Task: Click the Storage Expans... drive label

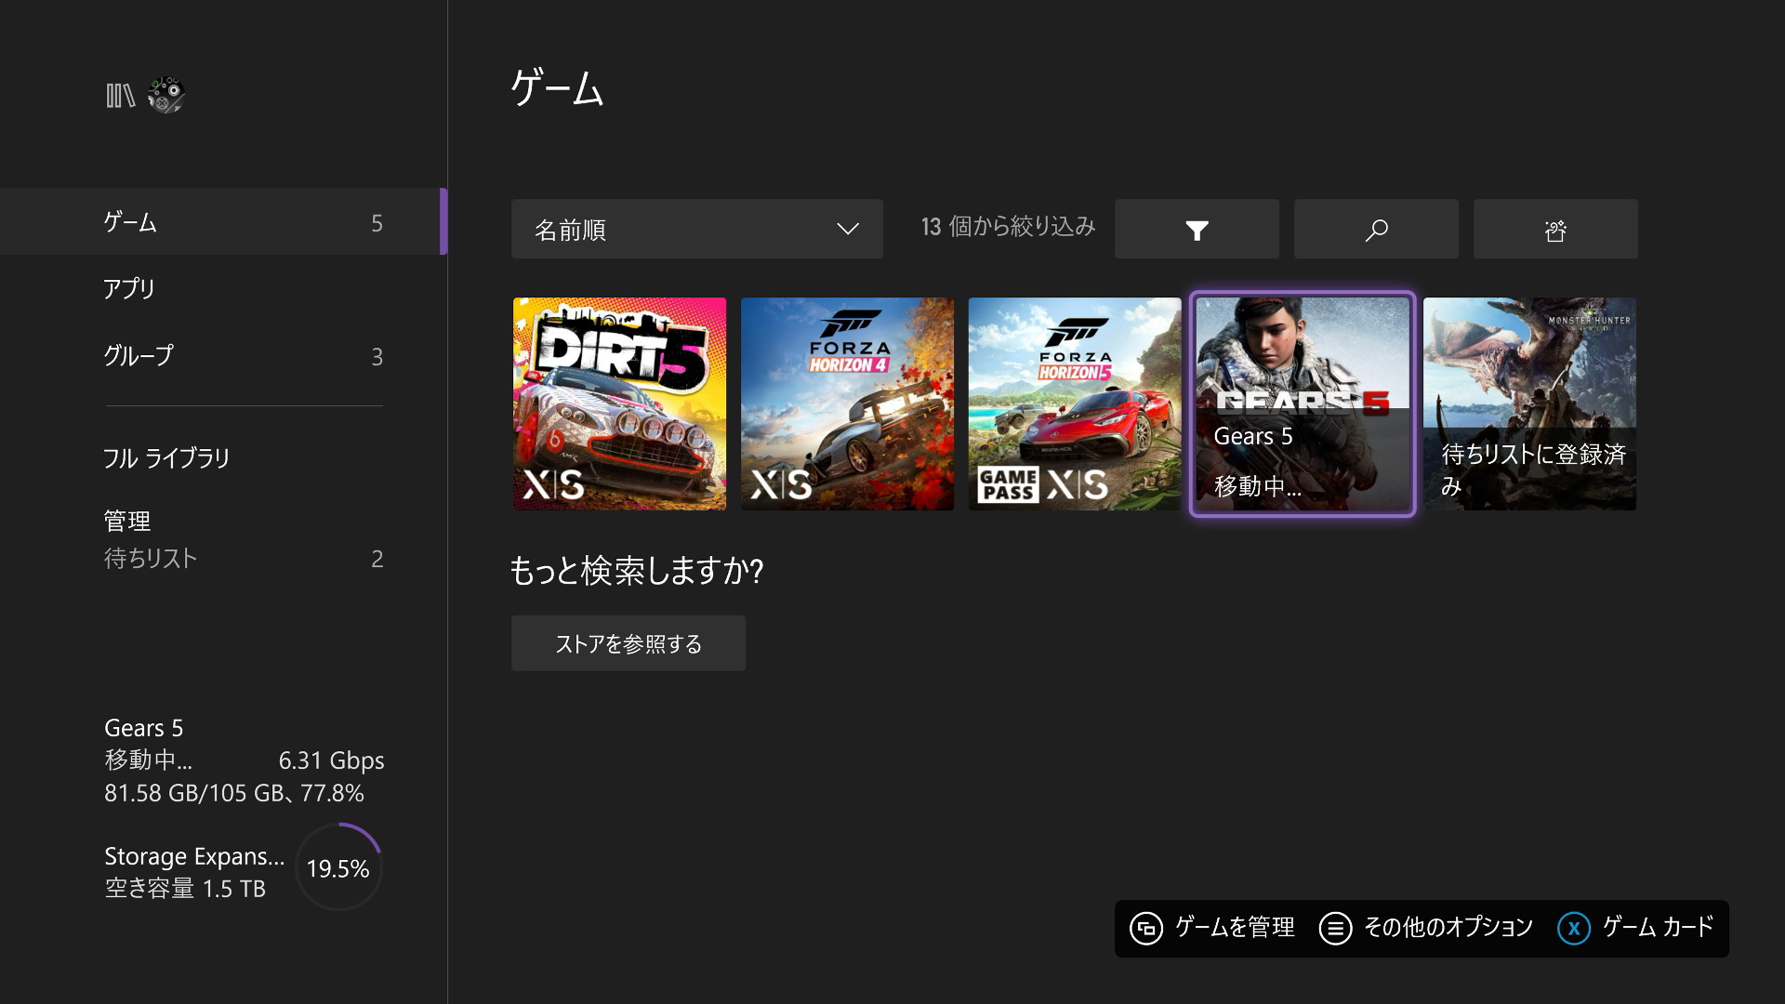Action: click(194, 855)
